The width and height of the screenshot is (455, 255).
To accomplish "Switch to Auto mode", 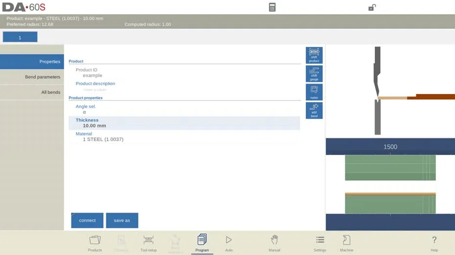I will (228, 243).
